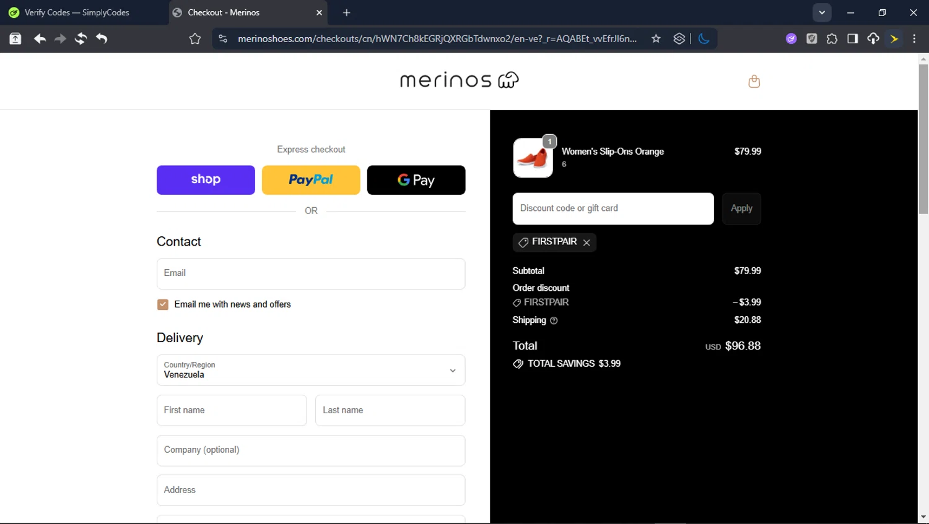The width and height of the screenshot is (929, 524).
Task: Open site information icon in address bar
Action: (x=223, y=39)
